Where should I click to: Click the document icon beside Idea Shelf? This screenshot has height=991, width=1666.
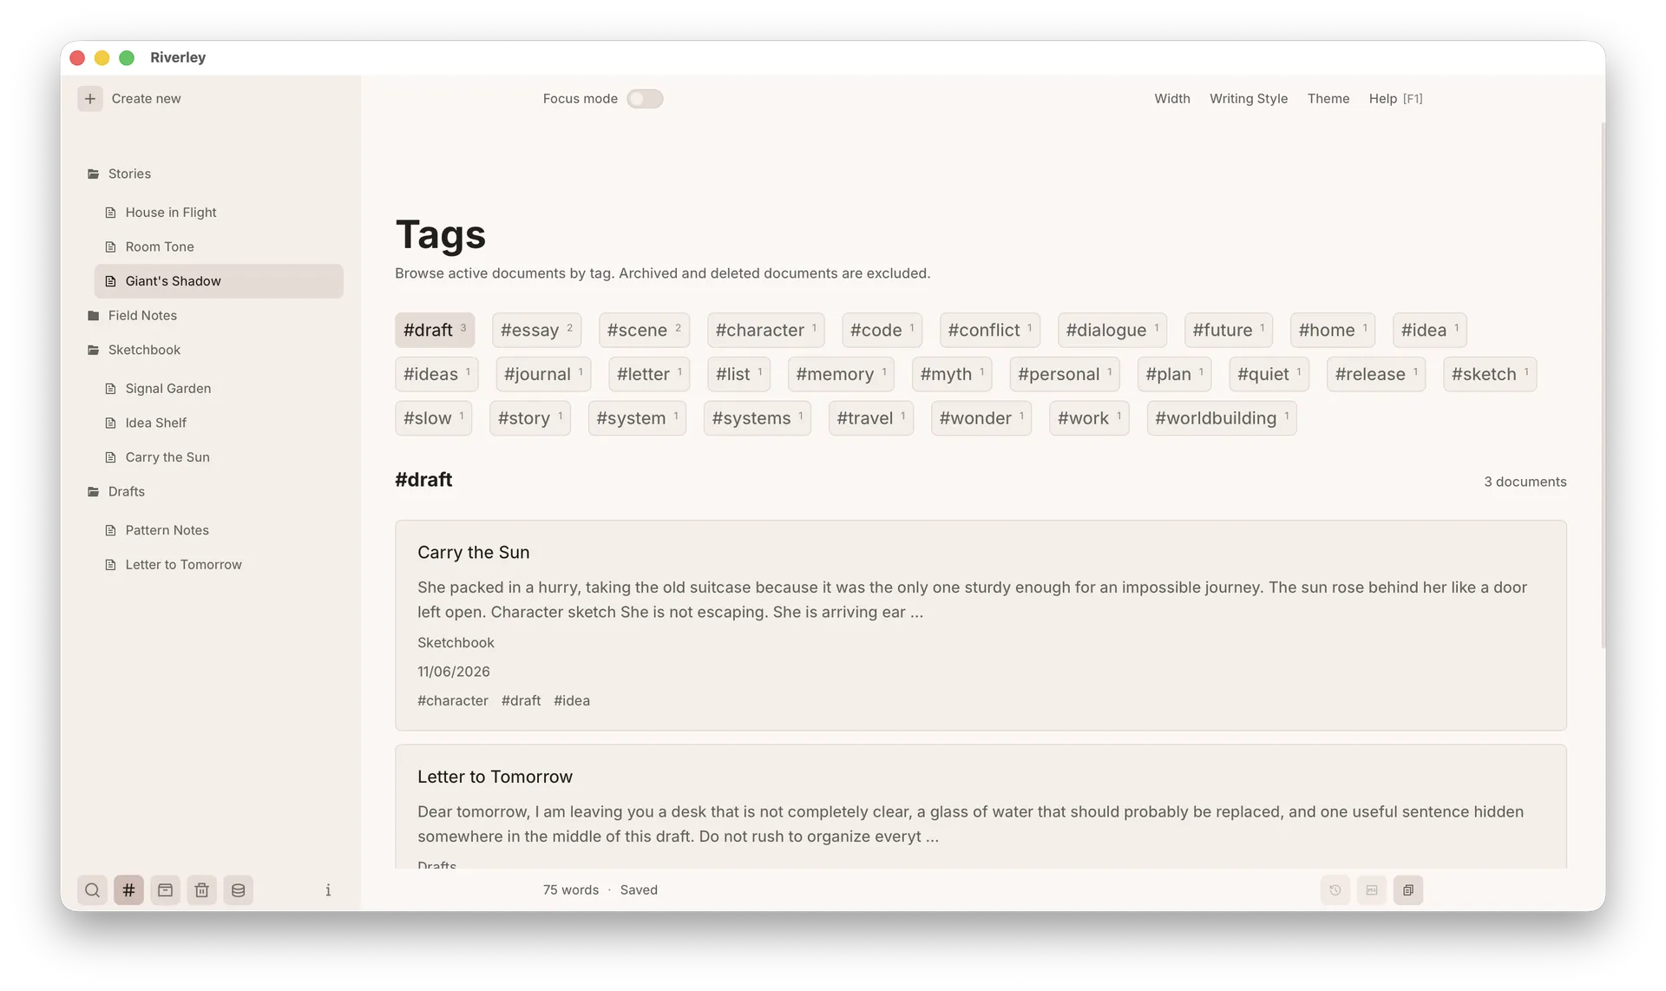click(x=110, y=423)
